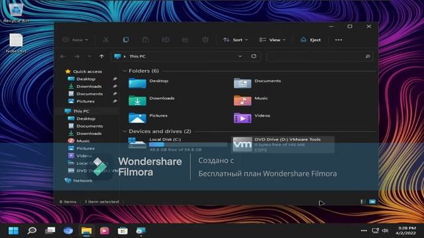
Task: Click the Copy icon in toolbar
Action: [126, 40]
